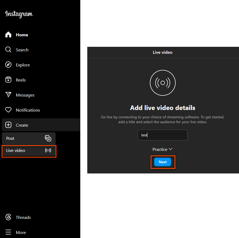Screen dimensions: 239x238
Task: Click the Post media icon
Action: (48, 138)
